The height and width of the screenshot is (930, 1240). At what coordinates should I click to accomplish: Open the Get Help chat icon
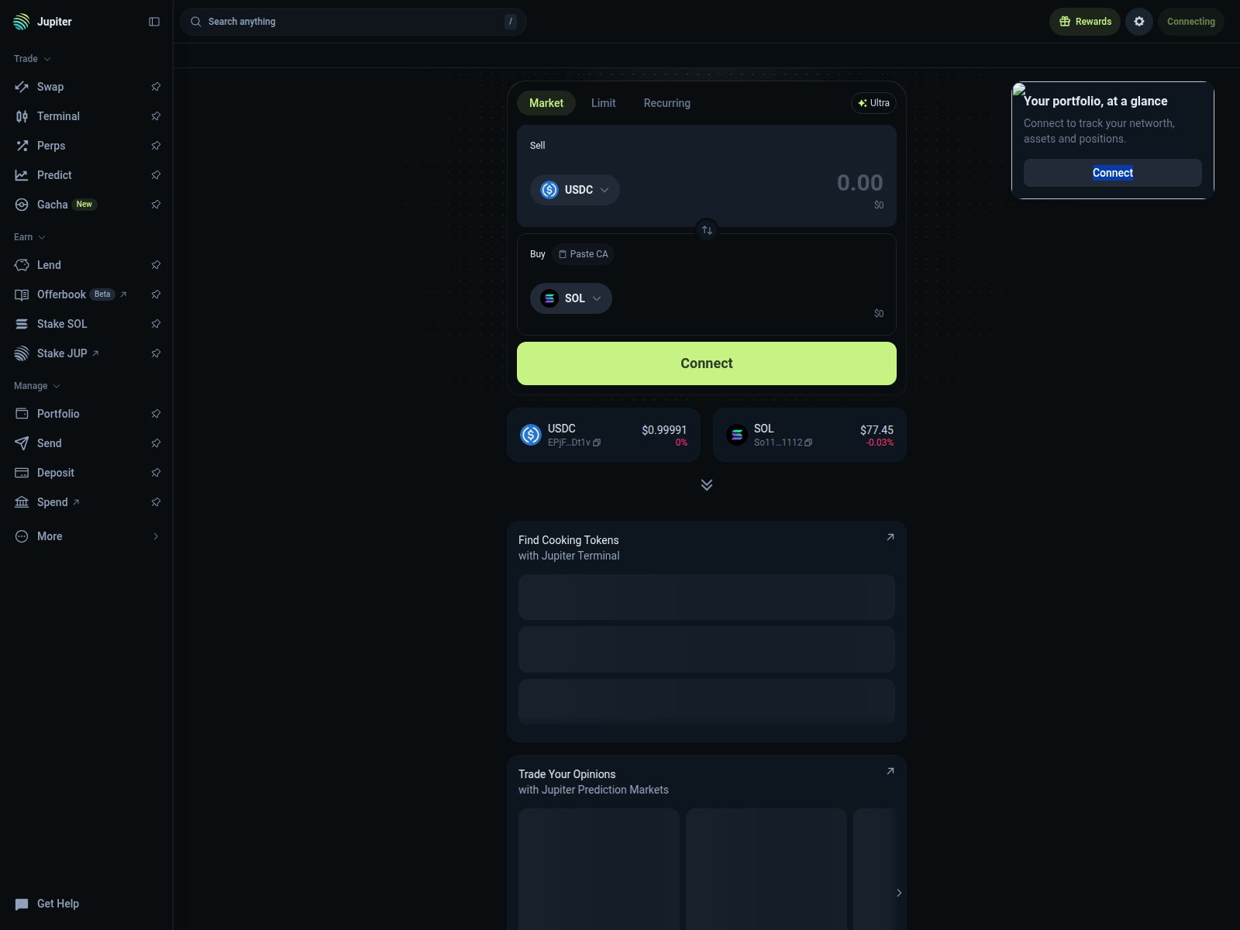tap(22, 904)
